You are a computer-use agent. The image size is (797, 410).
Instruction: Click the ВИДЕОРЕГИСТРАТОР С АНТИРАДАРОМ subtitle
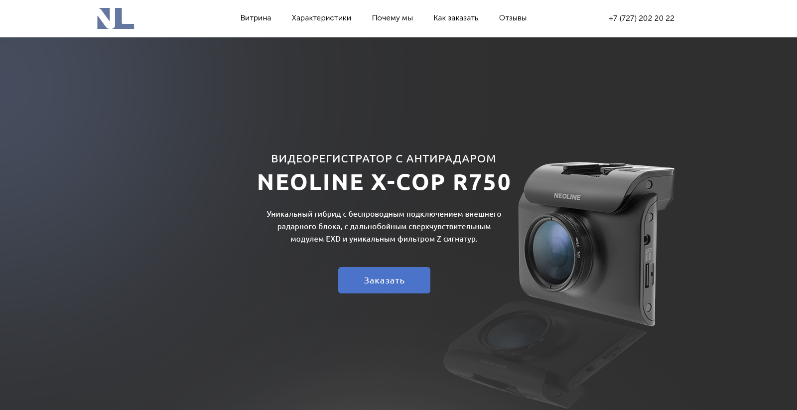[384, 158]
